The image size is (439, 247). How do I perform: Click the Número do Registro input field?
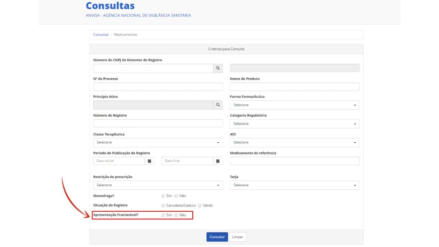pyautogui.click(x=158, y=123)
